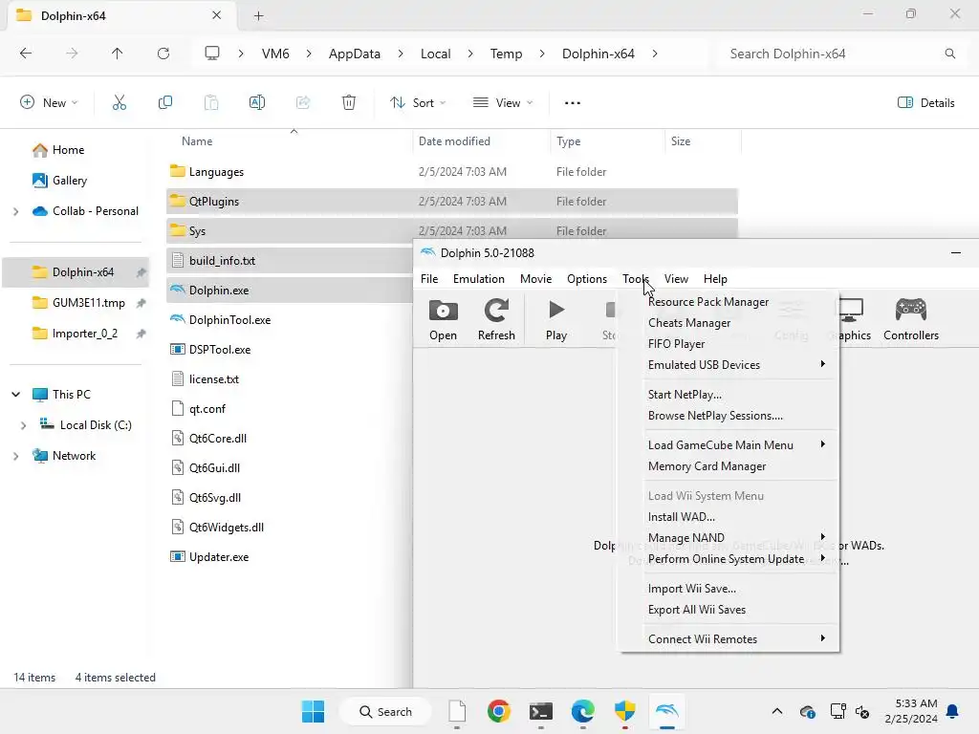Viewport: 979px width, 734px height.
Task: Open the Emulation menu
Action: pyautogui.click(x=479, y=279)
